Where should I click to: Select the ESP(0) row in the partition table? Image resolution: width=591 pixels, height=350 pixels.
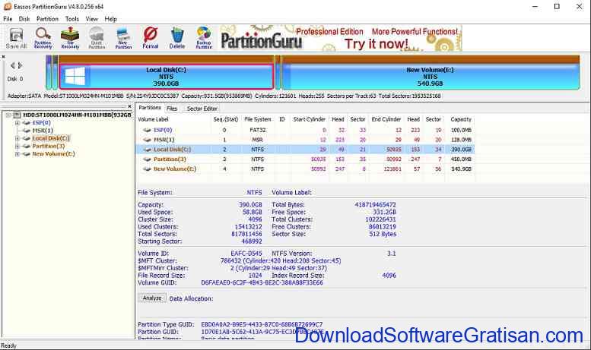305,131
